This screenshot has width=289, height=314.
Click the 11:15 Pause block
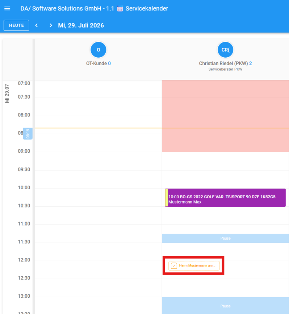[x=225, y=238]
